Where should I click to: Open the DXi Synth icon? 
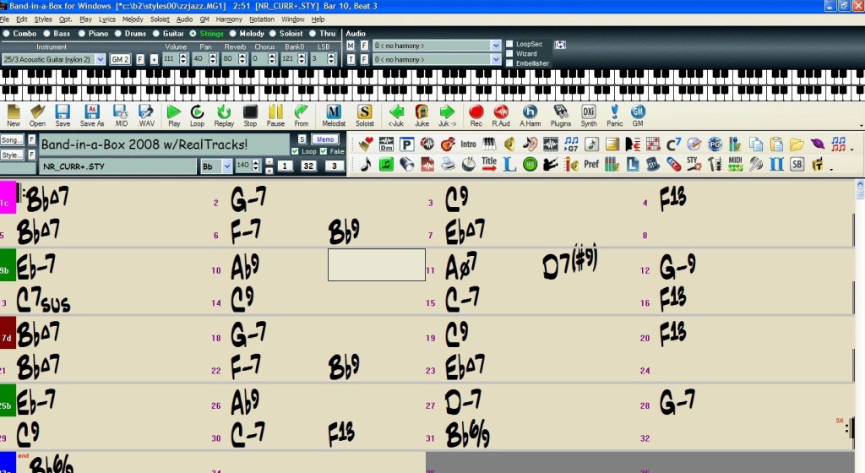pos(589,115)
